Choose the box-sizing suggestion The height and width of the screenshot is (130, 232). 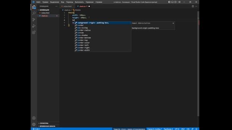(x=103, y=28)
